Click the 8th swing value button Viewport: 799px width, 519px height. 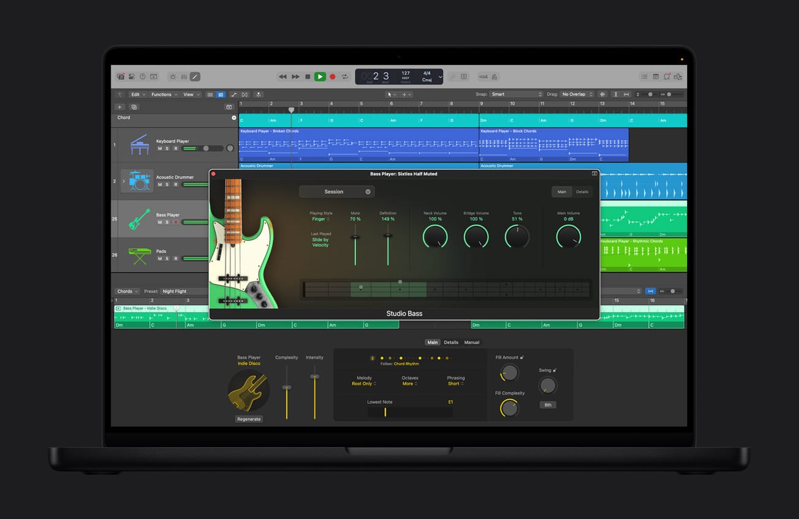(x=548, y=405)
